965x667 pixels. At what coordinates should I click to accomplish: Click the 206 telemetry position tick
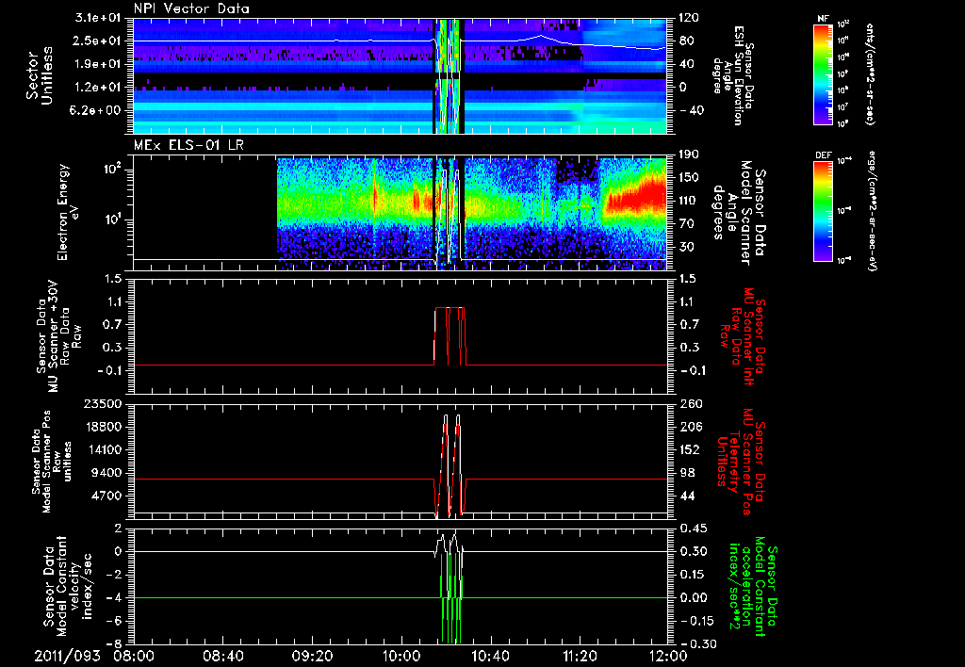(689, 427)
